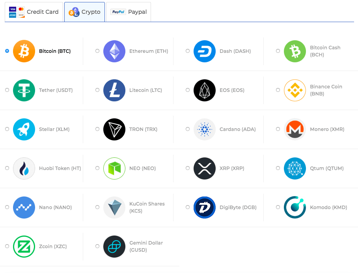Click the green Tether logo icon
This screenshot has width=358, height=273.
pos(24,90)
